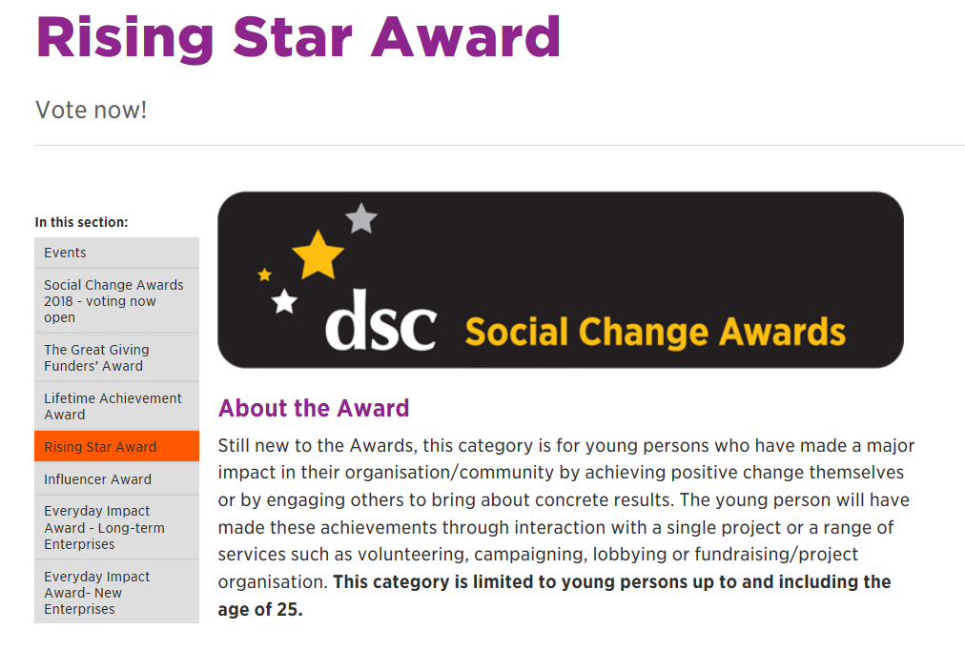Click the Vote now! subtitle
965x650 pixels.
[92, 110]
